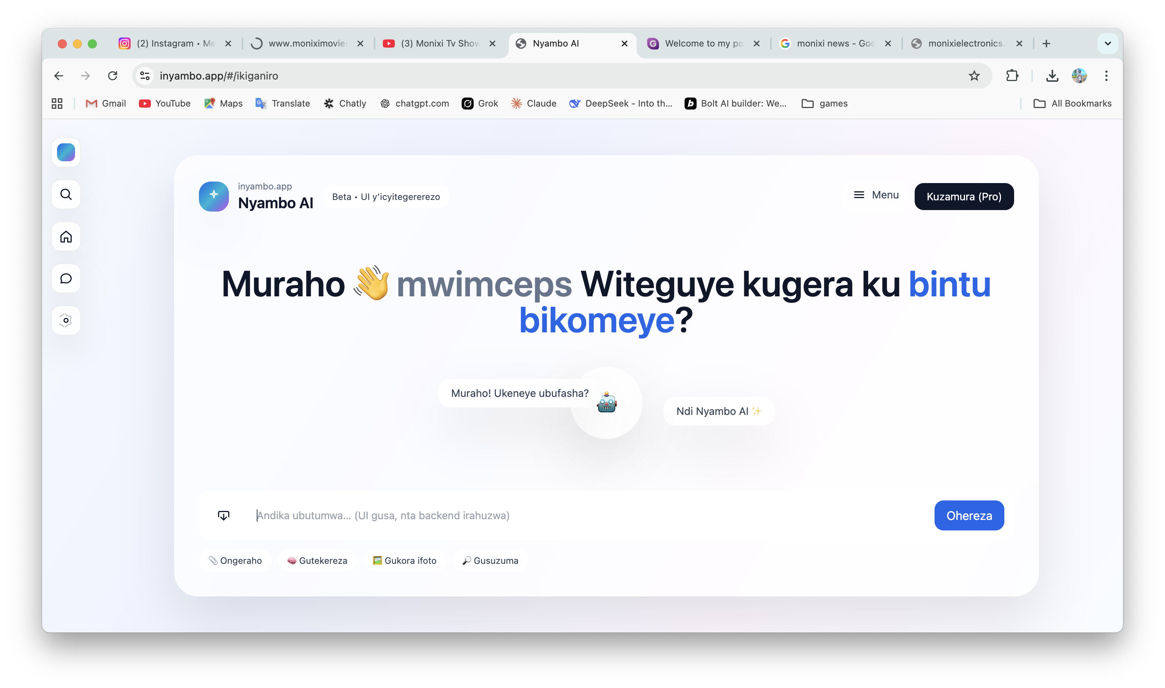Click the Muraho! Ukeneye ubufasha? bubble
Screen dimensions: 1165x688
point(519,393)
